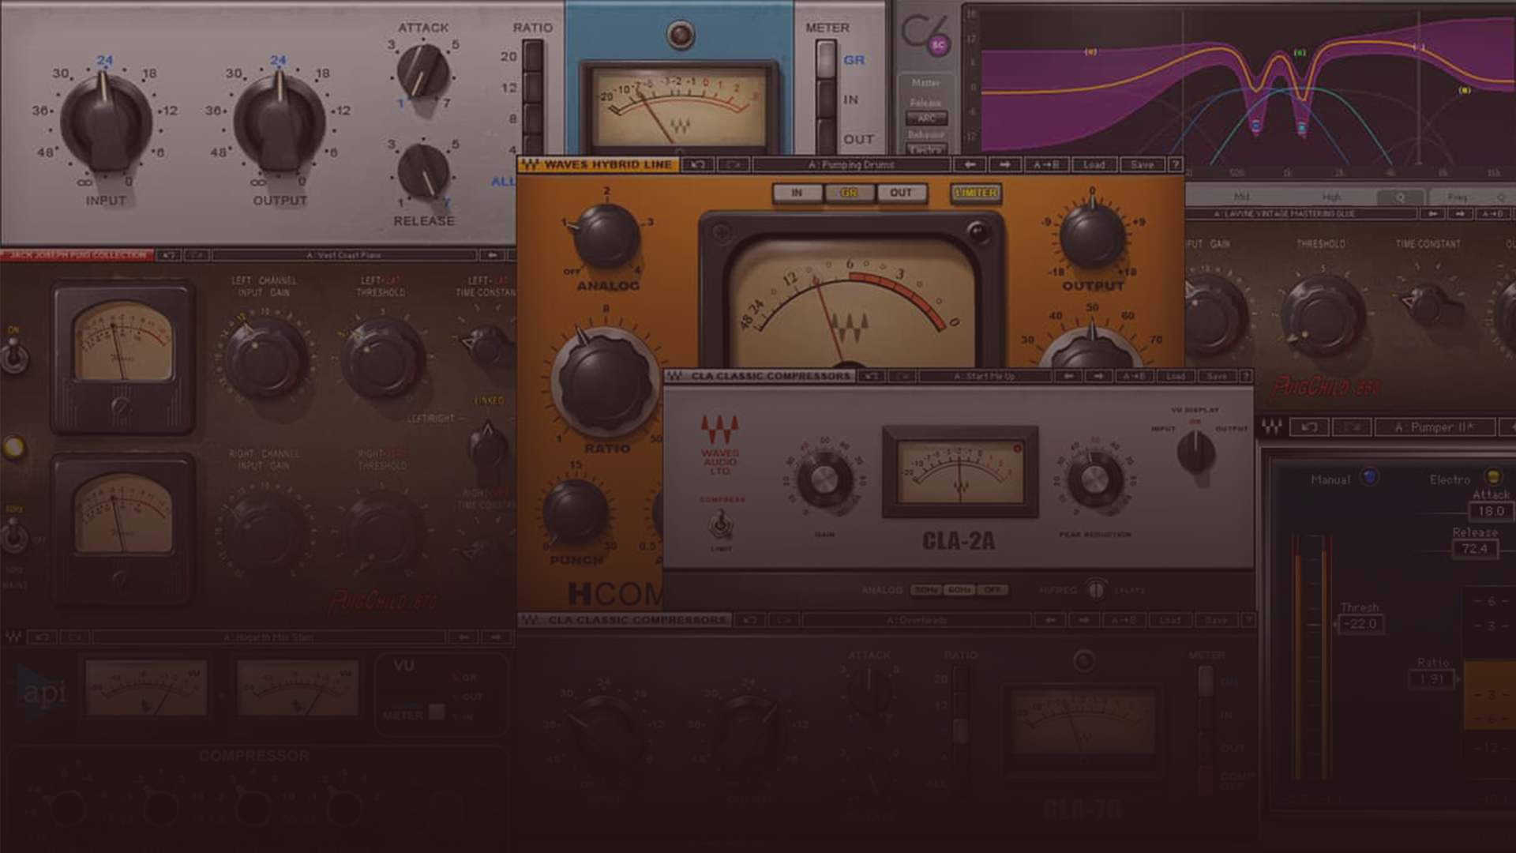The height and width of the screenshot is (853, 1516).
Task: Click the C6 sidechain SC badge
Action: 938,45
